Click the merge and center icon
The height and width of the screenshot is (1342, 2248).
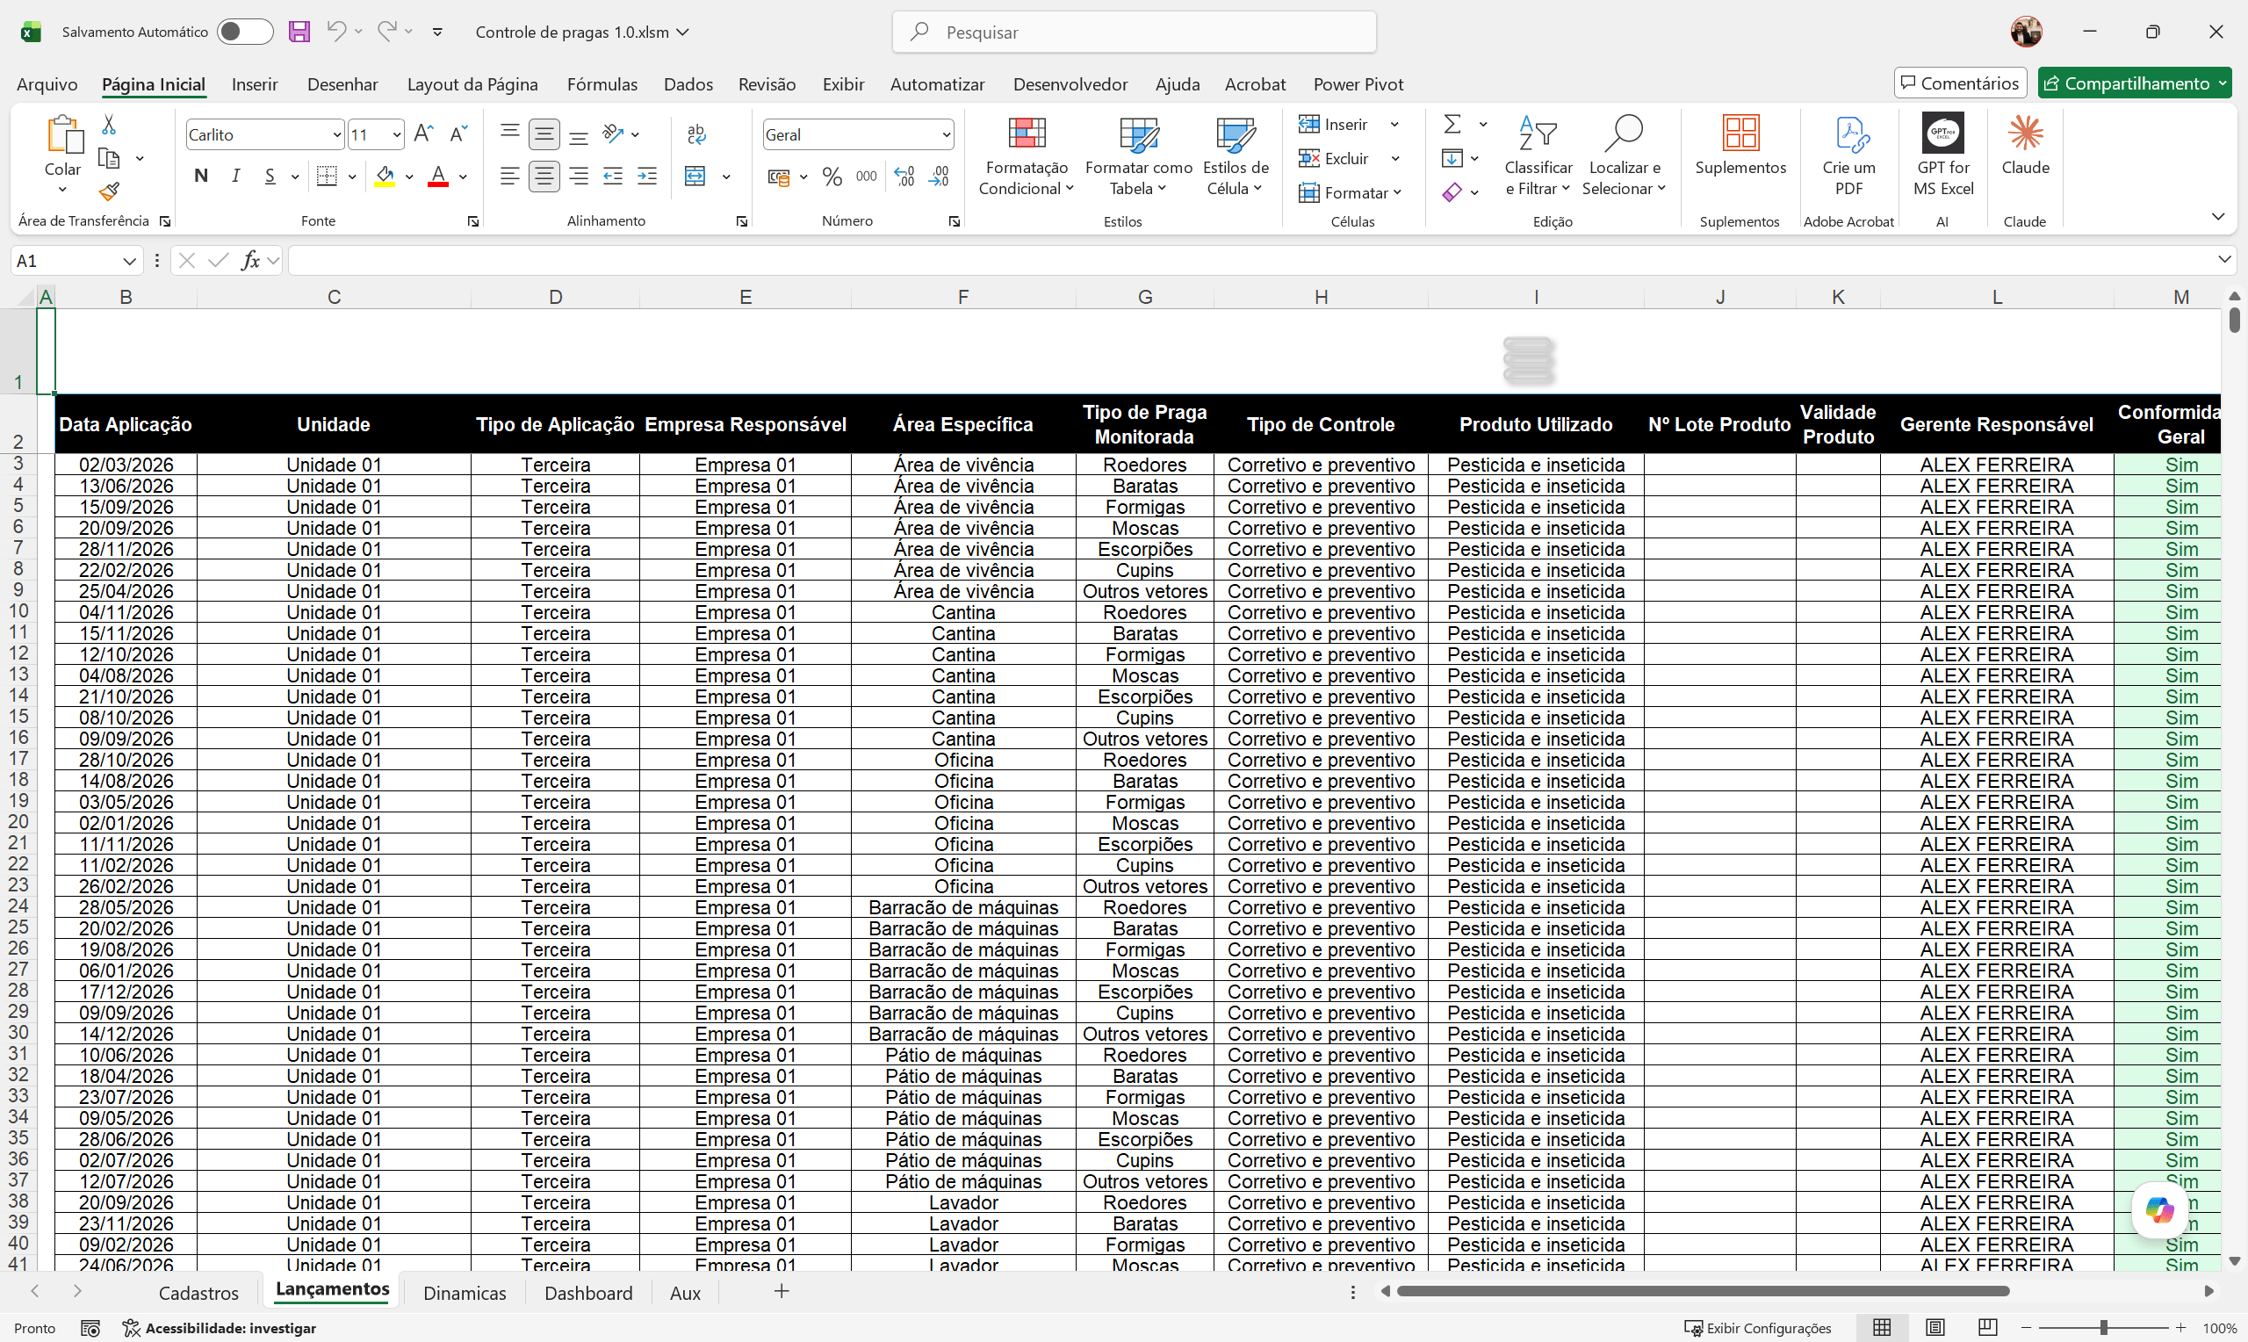coord(695,177)
